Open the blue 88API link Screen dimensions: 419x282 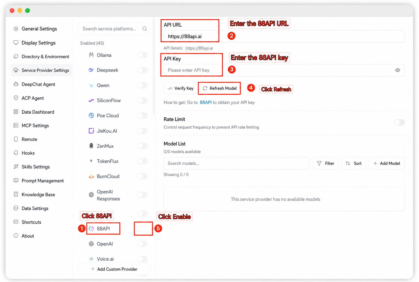(x=206, y=102)
